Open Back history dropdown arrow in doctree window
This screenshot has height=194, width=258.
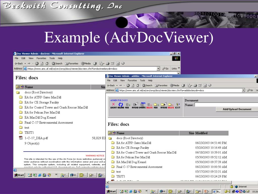(25, 64)
